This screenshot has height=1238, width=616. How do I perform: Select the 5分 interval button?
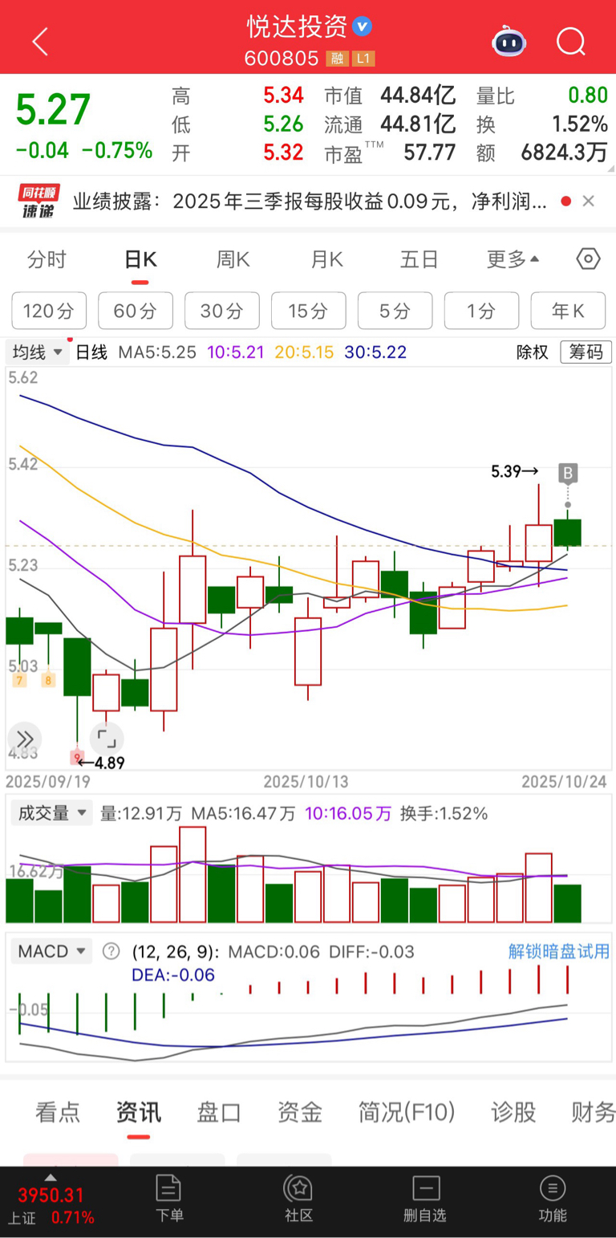tap(395, 311)
